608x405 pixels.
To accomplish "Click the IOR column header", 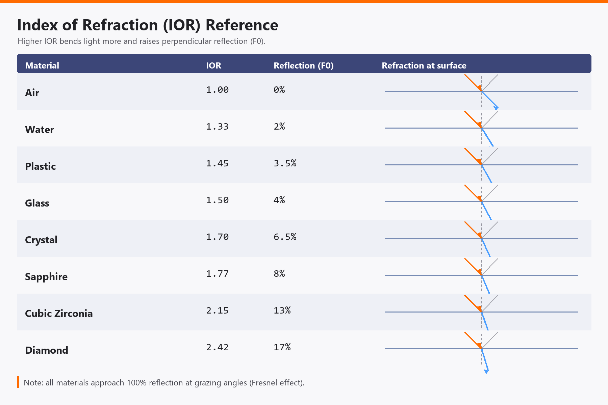I will click(x=213, y=65).
